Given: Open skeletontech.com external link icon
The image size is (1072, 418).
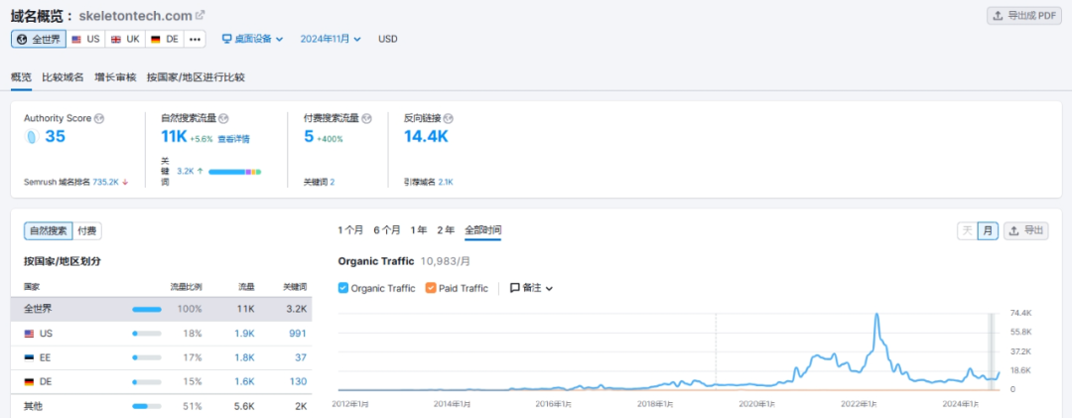Looking at the screenshot, I should click(x=200, y=14).
